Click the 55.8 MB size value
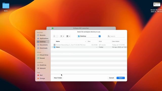The image size is (162, 91). pos(94,45)
